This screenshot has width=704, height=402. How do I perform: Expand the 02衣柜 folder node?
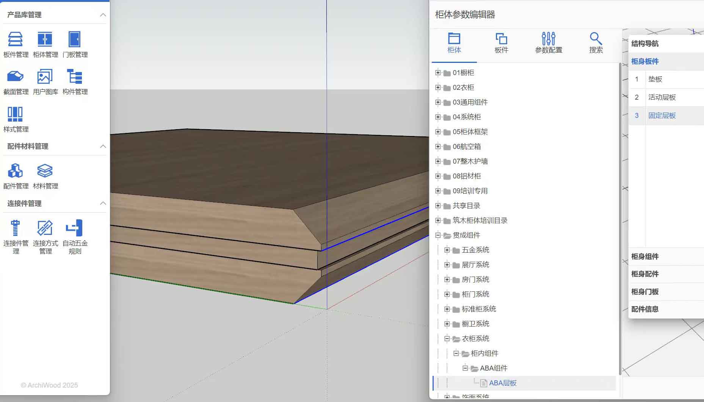(438, 88)
